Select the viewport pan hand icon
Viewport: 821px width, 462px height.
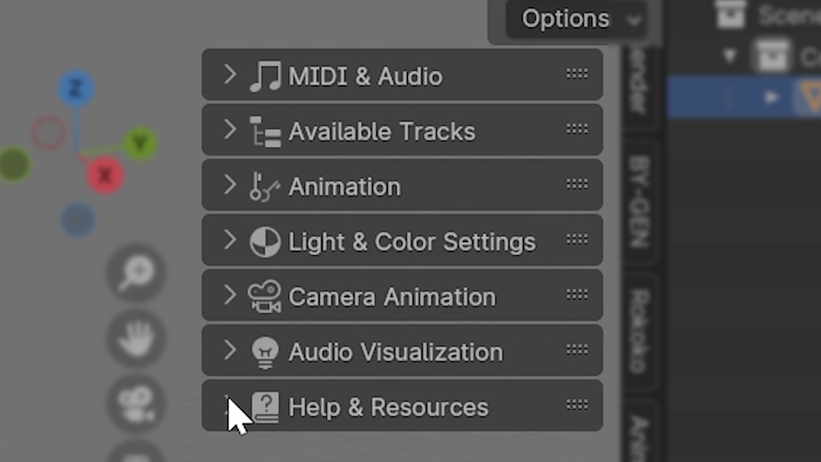(x=135, y=338)
